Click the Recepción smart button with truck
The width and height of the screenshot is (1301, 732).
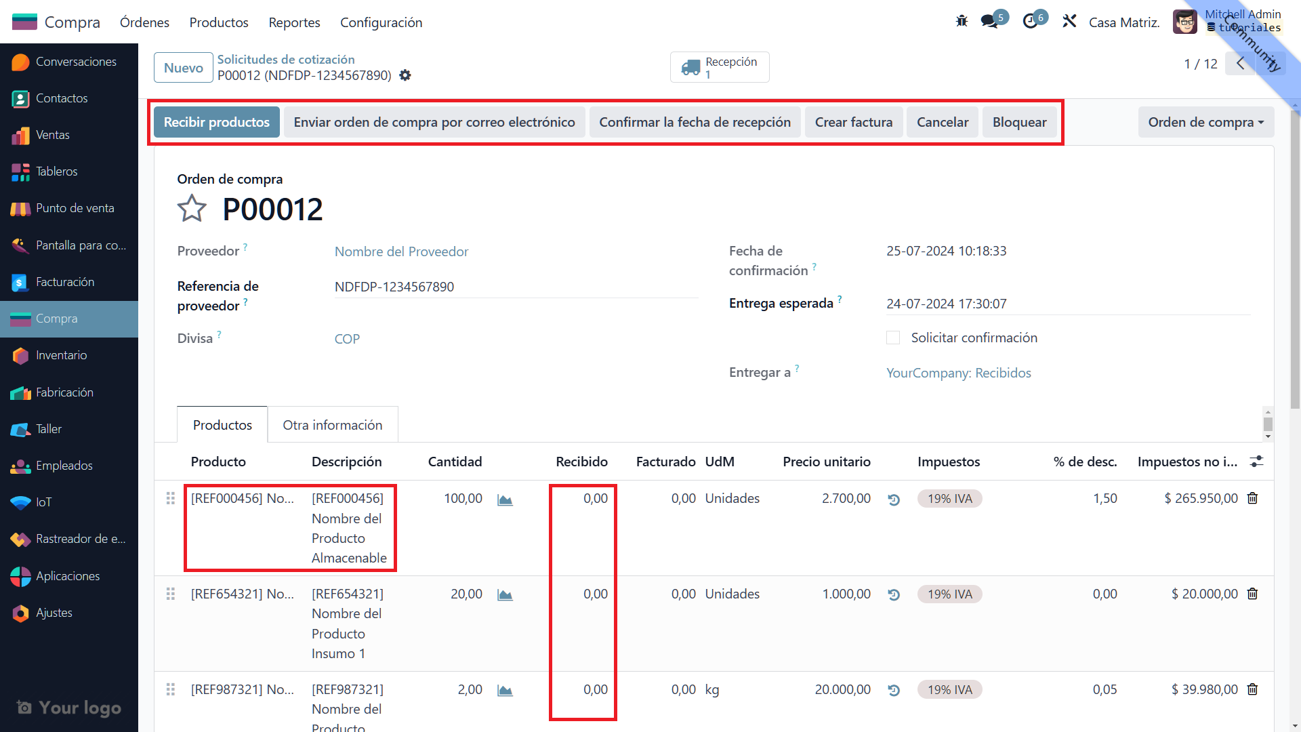pyautogui.click(x=720, y=67)
